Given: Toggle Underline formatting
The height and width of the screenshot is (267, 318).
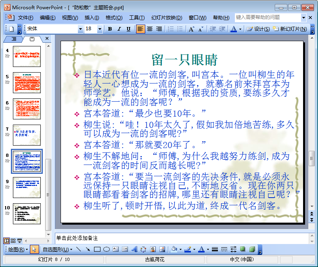Looking at the screenshot, I should 128,29.
